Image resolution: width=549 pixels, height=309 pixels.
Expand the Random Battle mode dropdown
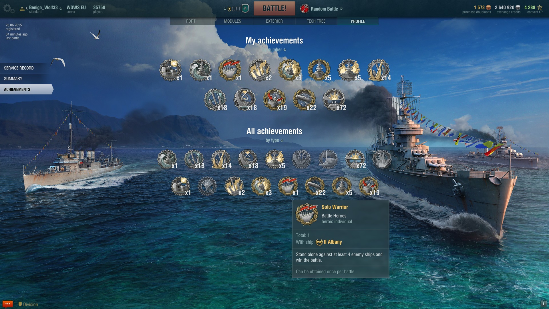(322, 9)
